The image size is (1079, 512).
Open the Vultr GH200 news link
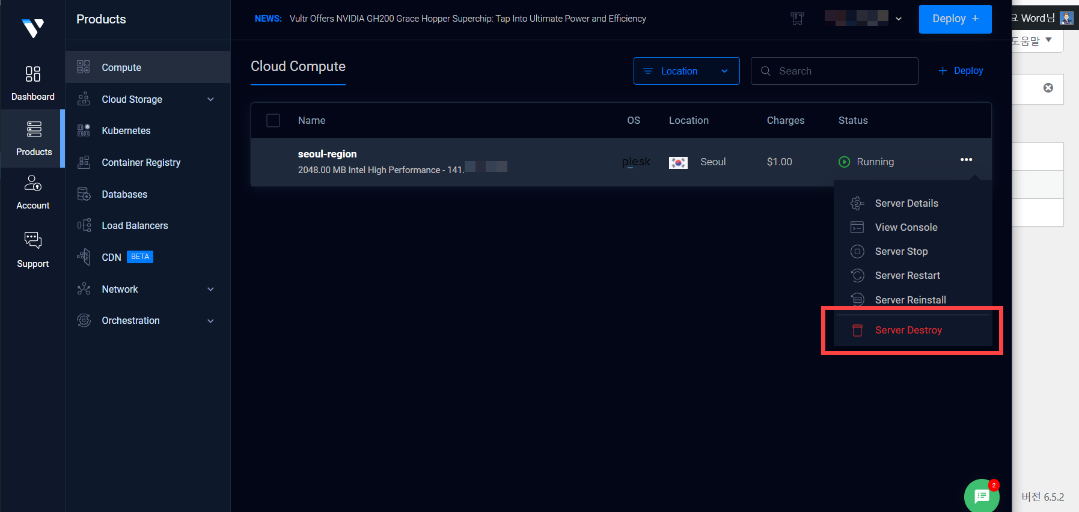coord(468,19)
